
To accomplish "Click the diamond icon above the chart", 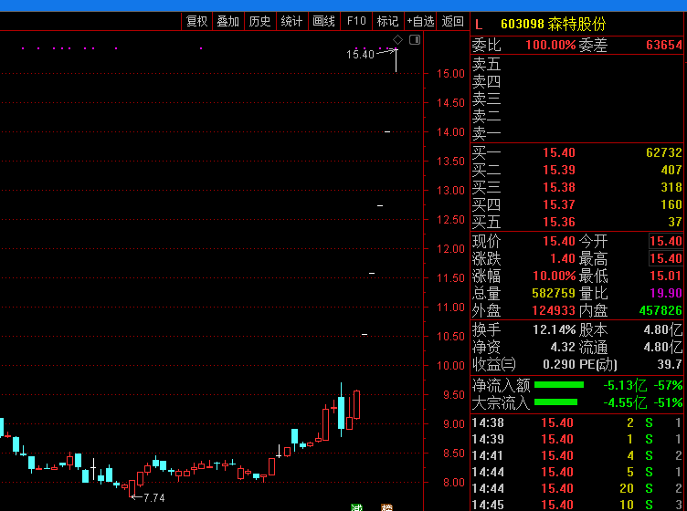I will tap(397, 40).
